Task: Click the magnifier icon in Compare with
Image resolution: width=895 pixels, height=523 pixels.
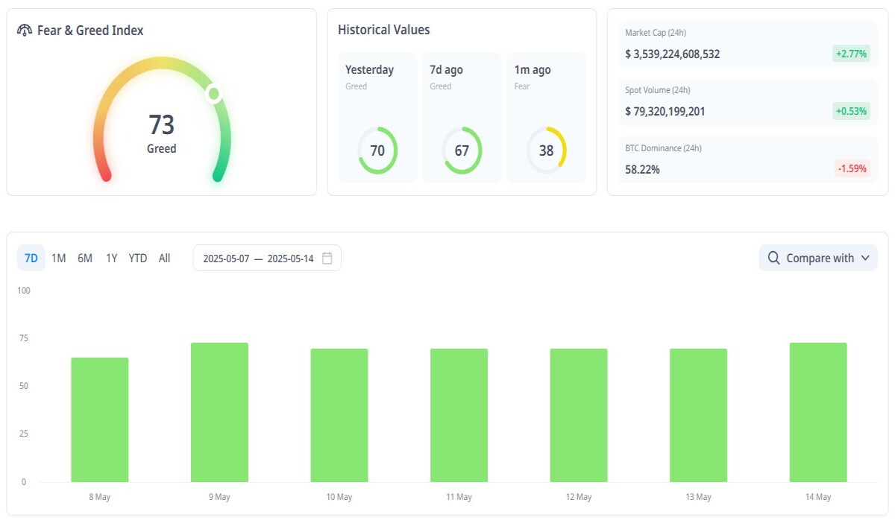Action: coord(773,258)
